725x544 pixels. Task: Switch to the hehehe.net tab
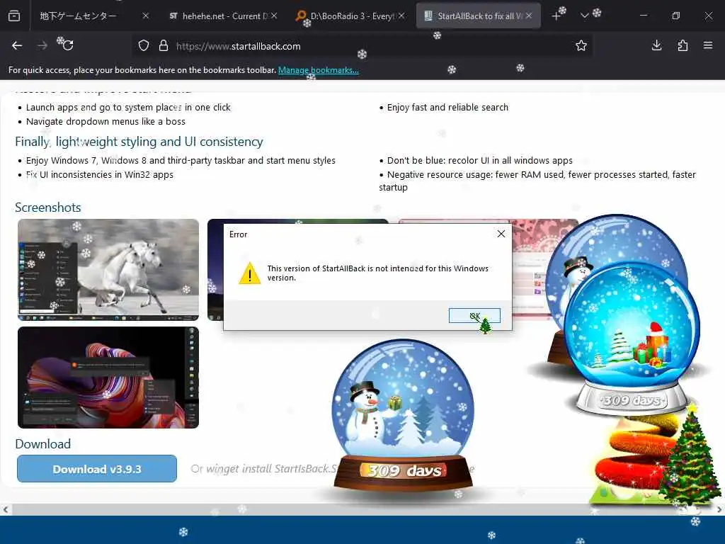pyautogui.click(x=223, y=16)
